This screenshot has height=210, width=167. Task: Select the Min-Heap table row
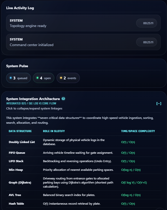click(x=84, y=170)
